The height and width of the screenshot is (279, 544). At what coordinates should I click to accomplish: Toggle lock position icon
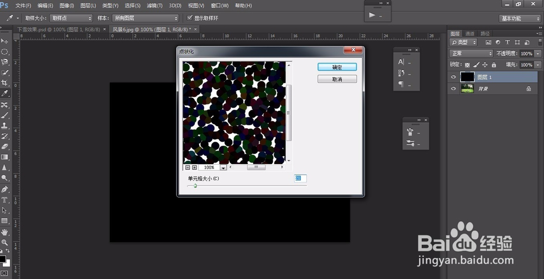click(x=485, y=65)
